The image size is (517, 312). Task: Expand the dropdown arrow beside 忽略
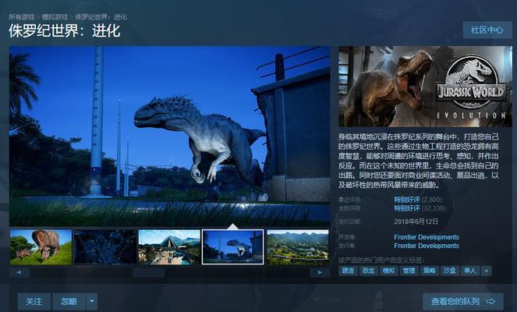(92, 301)
